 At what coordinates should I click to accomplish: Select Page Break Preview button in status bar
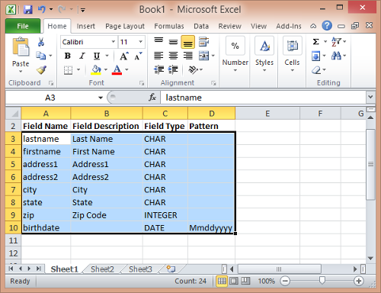(x=245, y=281)
